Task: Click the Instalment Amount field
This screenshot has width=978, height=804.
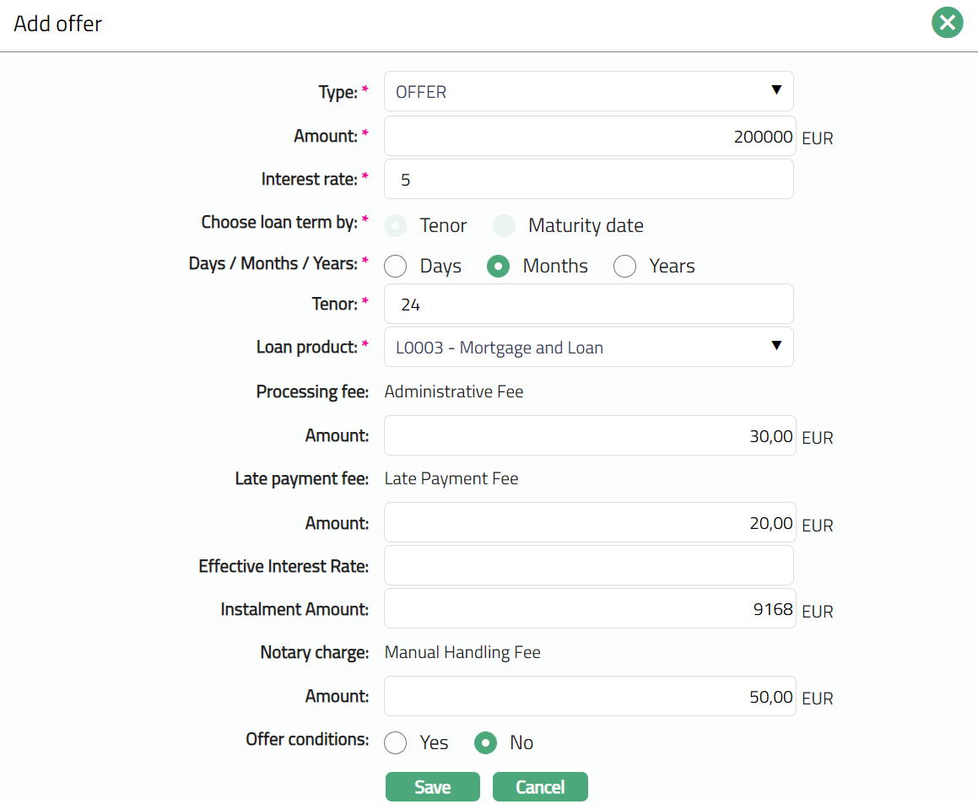Action: click(x=588, y=608)
